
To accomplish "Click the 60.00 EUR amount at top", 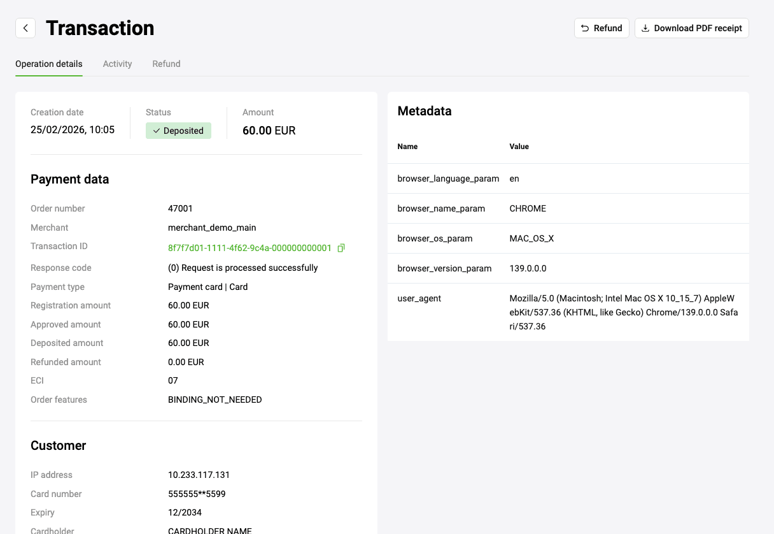I will [269, 131].
